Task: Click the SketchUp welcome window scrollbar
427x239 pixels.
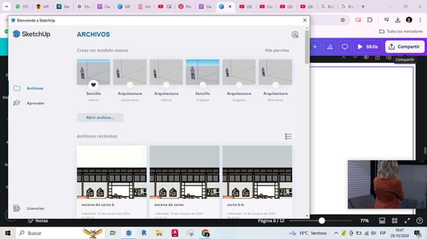Action: coord(307,47)
